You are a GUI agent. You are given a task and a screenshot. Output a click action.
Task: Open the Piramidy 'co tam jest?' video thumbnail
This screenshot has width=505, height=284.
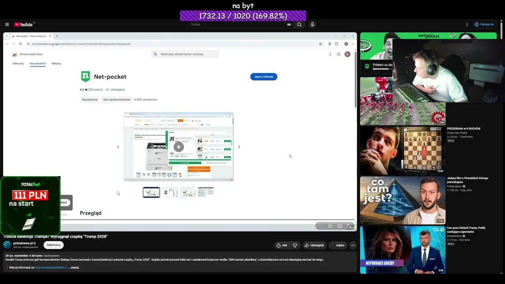pos(403,200)
